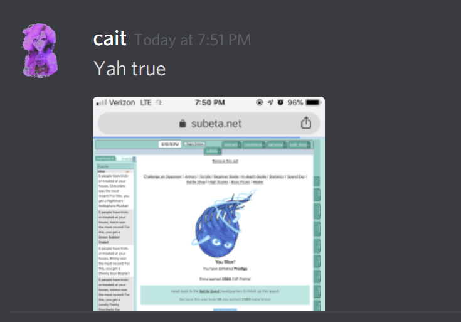Image resolution: width=461 pixels, height=322 pixels.
Task: Click the share icon in the Safari bar
Action: [x=306, y=123]
